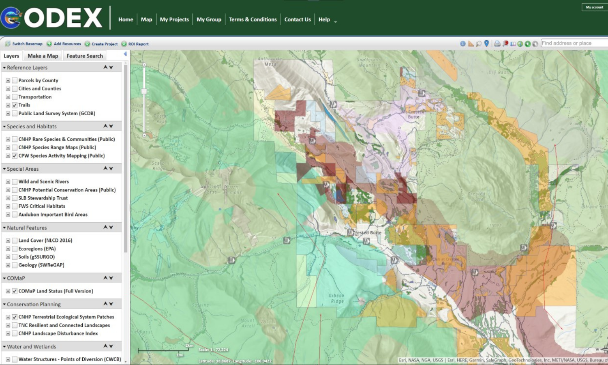The height and width of the screenshot is (365, 608).
Task: Enable the Transportation layer
Action: click(15, 97)
